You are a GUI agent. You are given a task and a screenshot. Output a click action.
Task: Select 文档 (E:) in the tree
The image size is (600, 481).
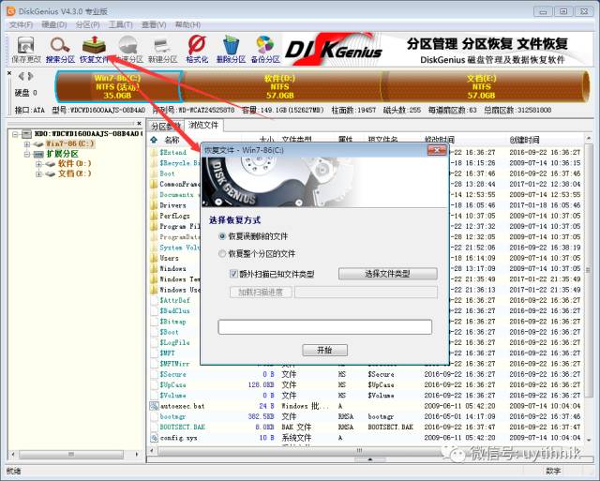pyautogui.click(x=75, y=173)
